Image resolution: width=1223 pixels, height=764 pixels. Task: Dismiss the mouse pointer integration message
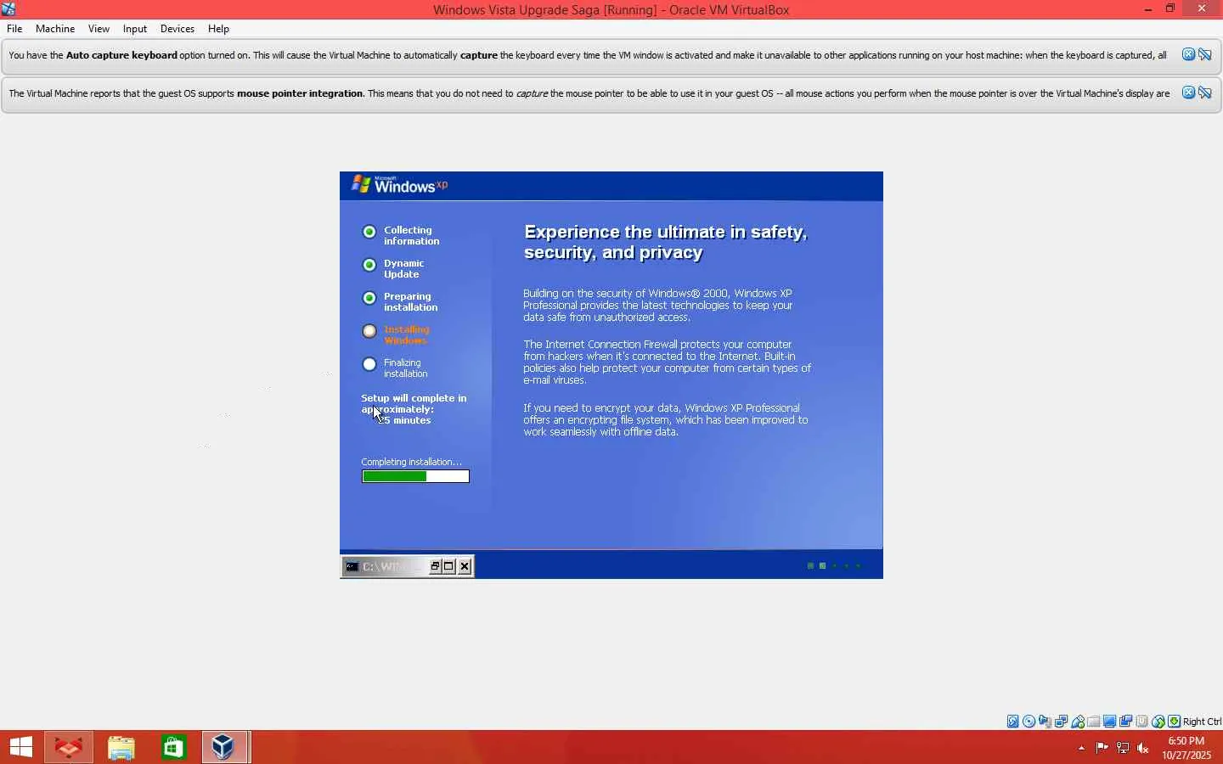(1189, 93)
